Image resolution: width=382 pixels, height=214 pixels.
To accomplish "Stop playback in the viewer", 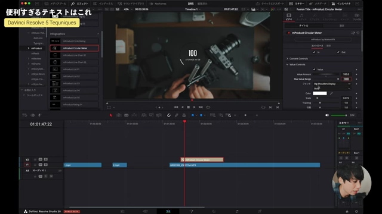I will coord(189,107).
